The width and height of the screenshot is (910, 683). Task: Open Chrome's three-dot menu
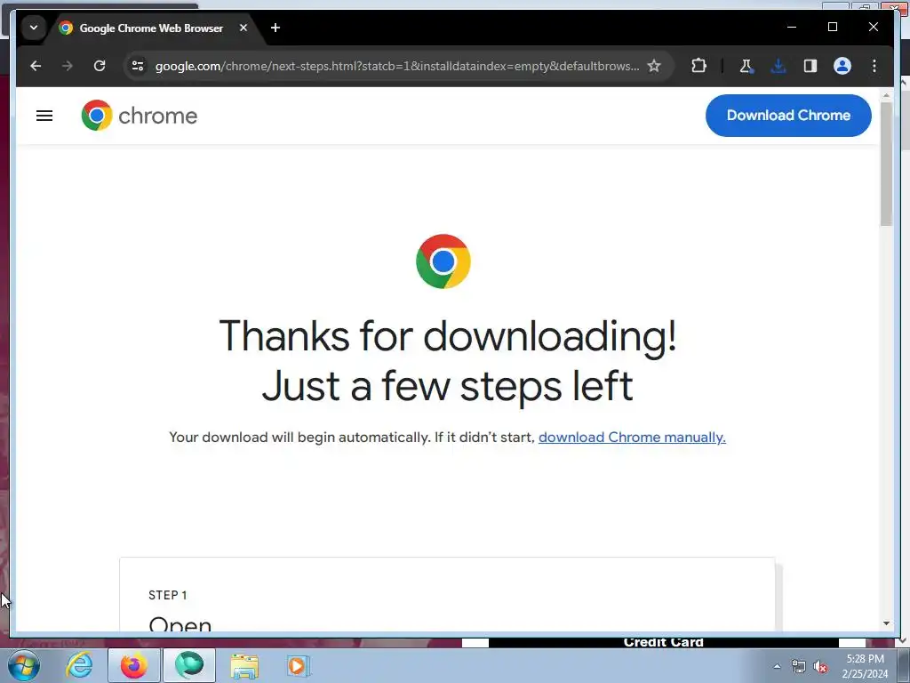pyautogui.click(x=874, y=66)
